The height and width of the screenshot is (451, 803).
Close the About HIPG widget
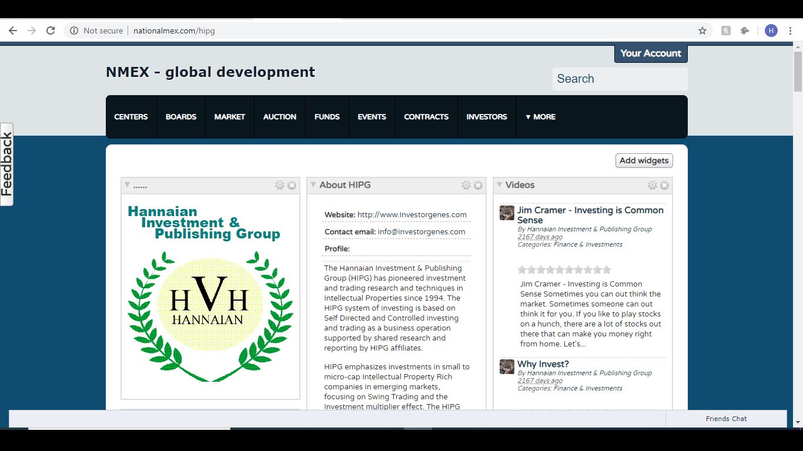(478, 185)
